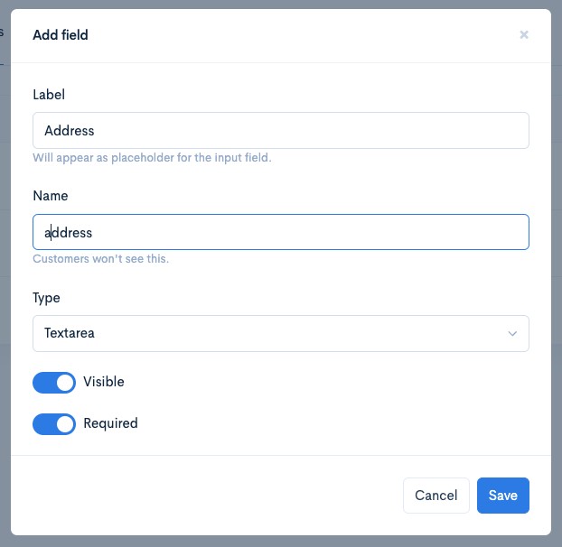Disable the Required toggle
Screen dimensions: 562x547
point(54,424)
